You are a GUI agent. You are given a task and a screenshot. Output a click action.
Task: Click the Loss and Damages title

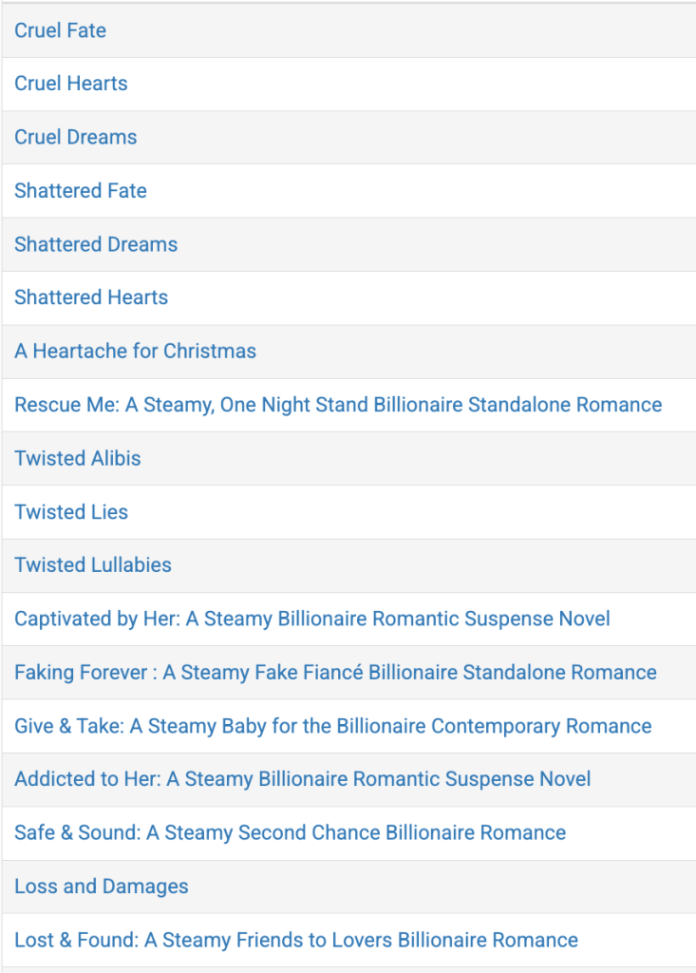click(x=101, y=886)
